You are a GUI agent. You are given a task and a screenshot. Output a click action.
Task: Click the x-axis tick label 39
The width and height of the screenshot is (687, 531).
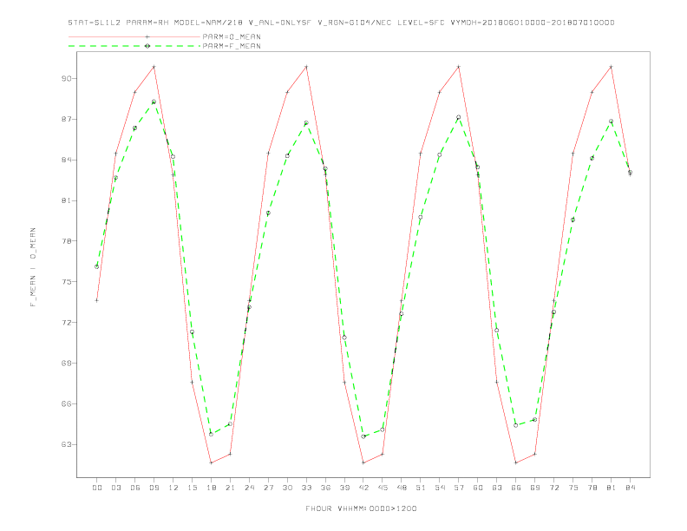click(x=344, y=488)
